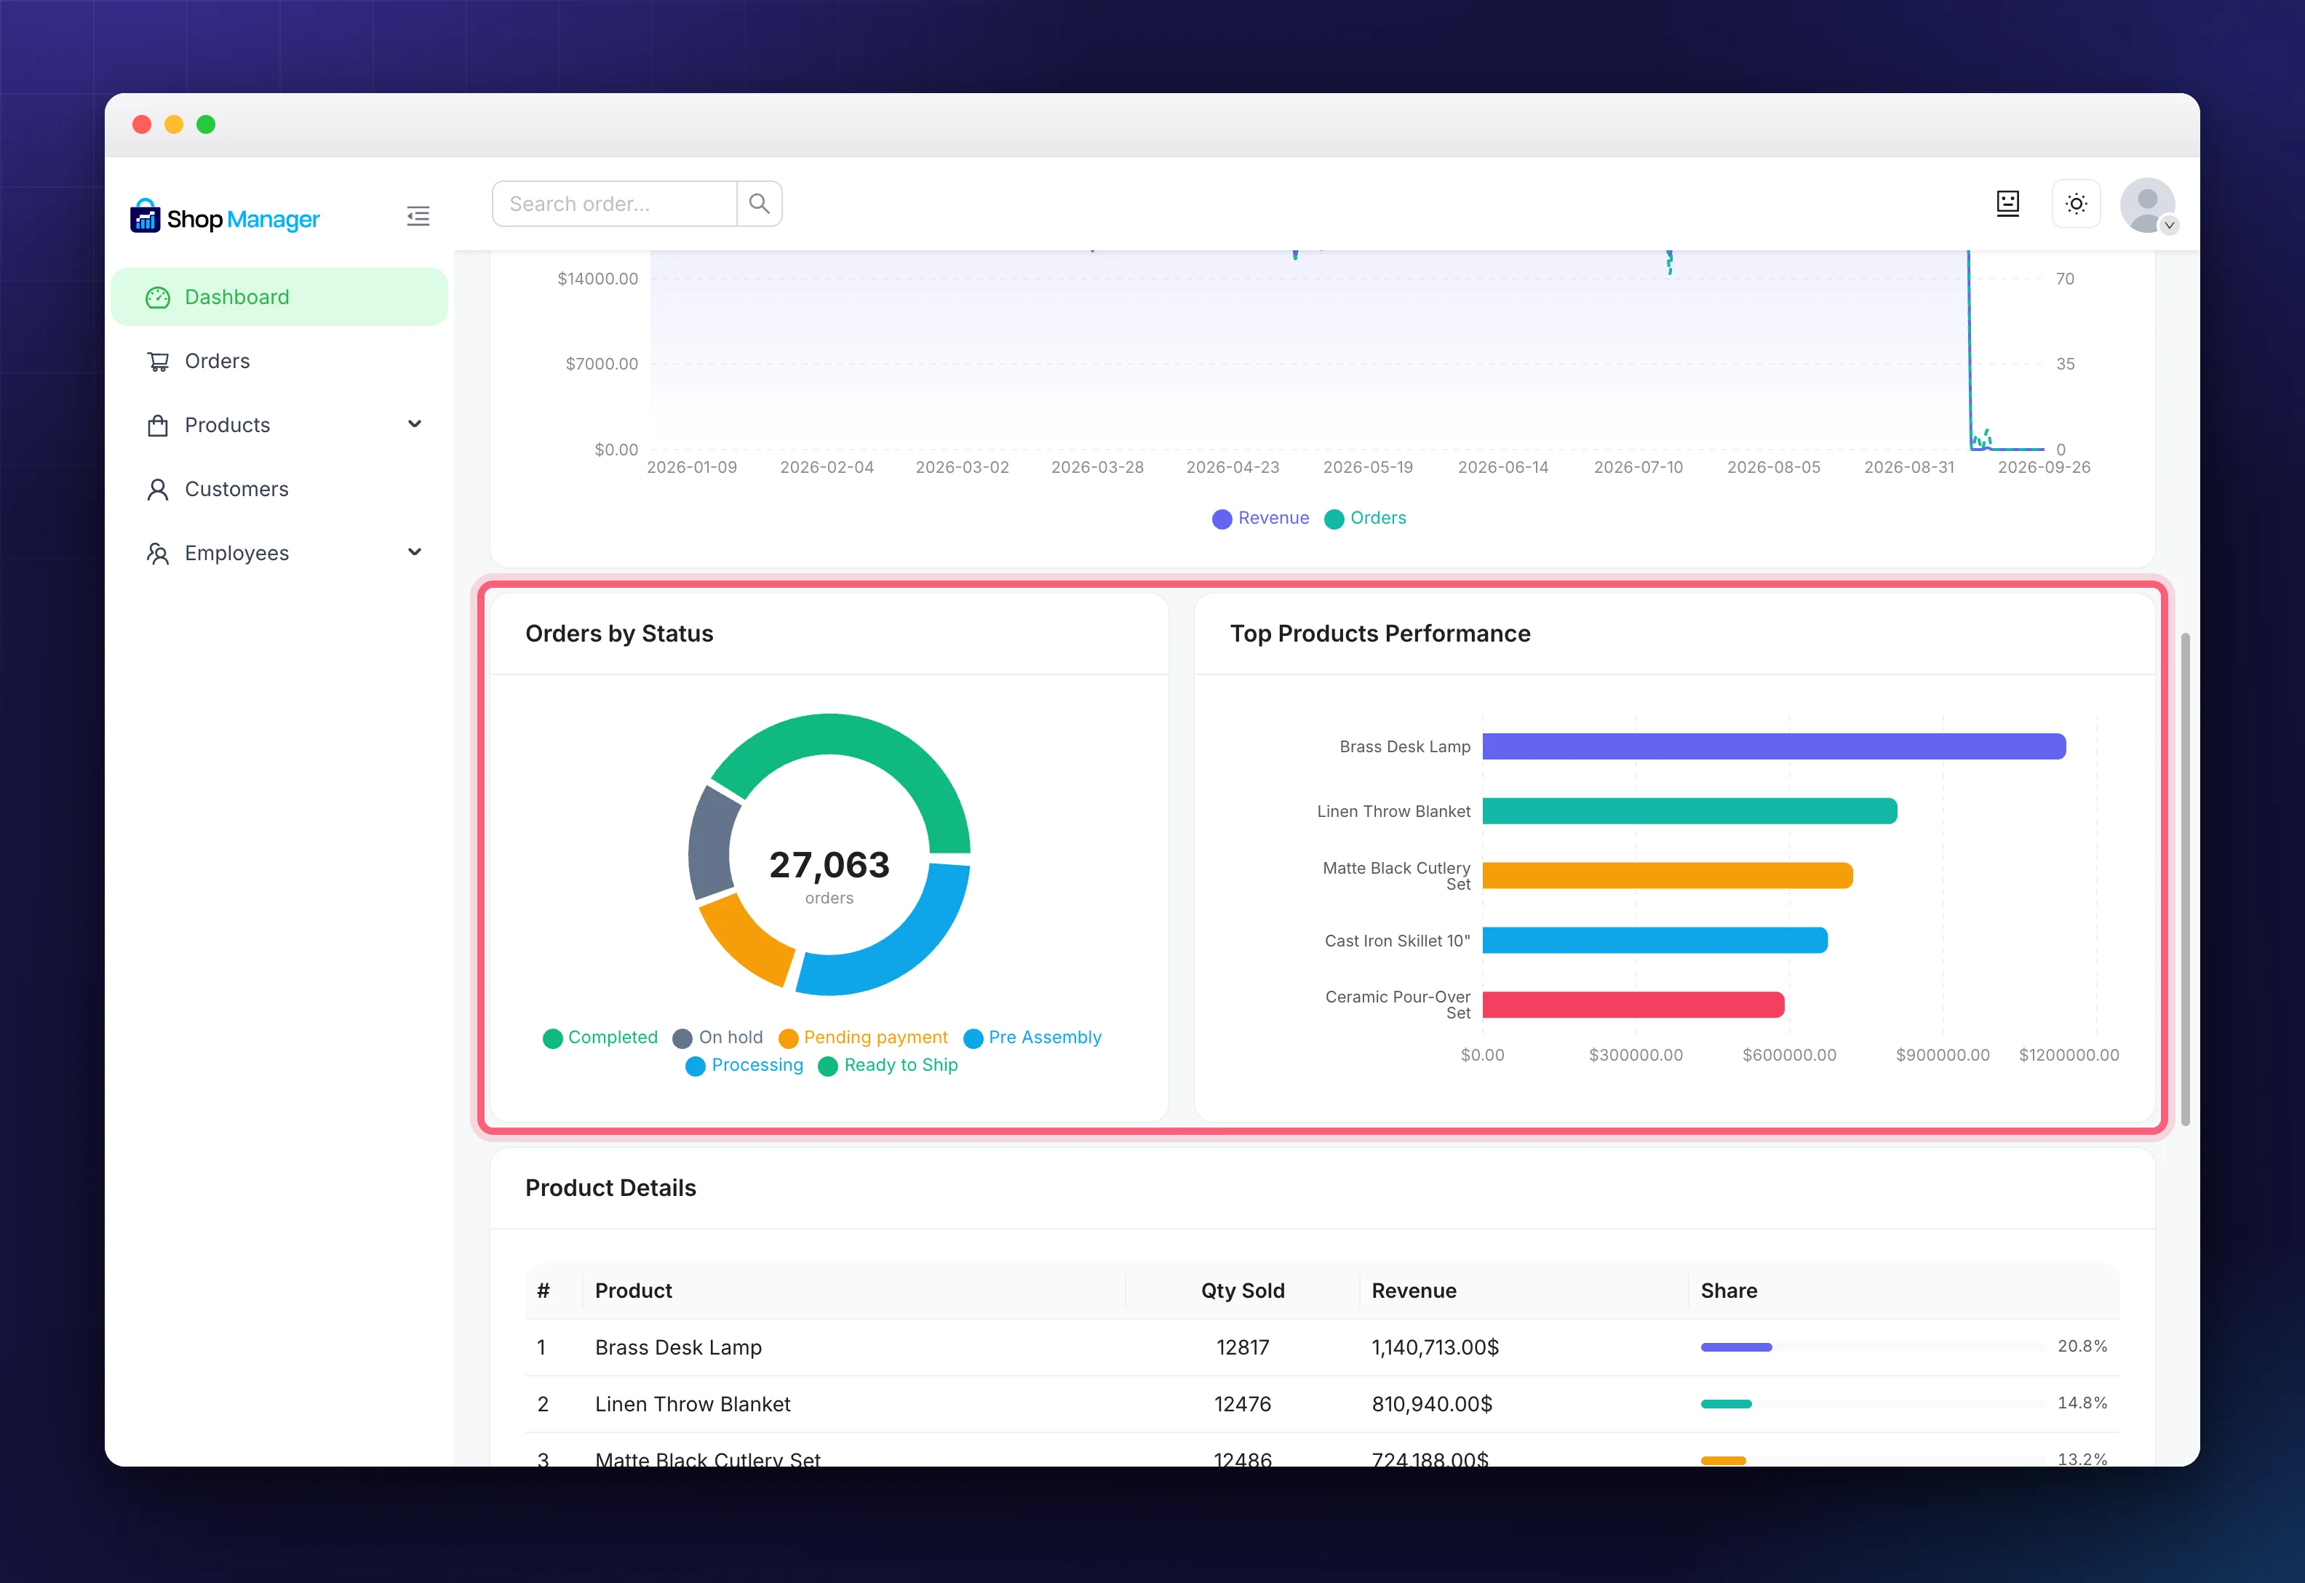Toggle Ready to Ship legend item
Image resolution: width=2305 pixels, height=1583 pixels.
point(888,1065)
